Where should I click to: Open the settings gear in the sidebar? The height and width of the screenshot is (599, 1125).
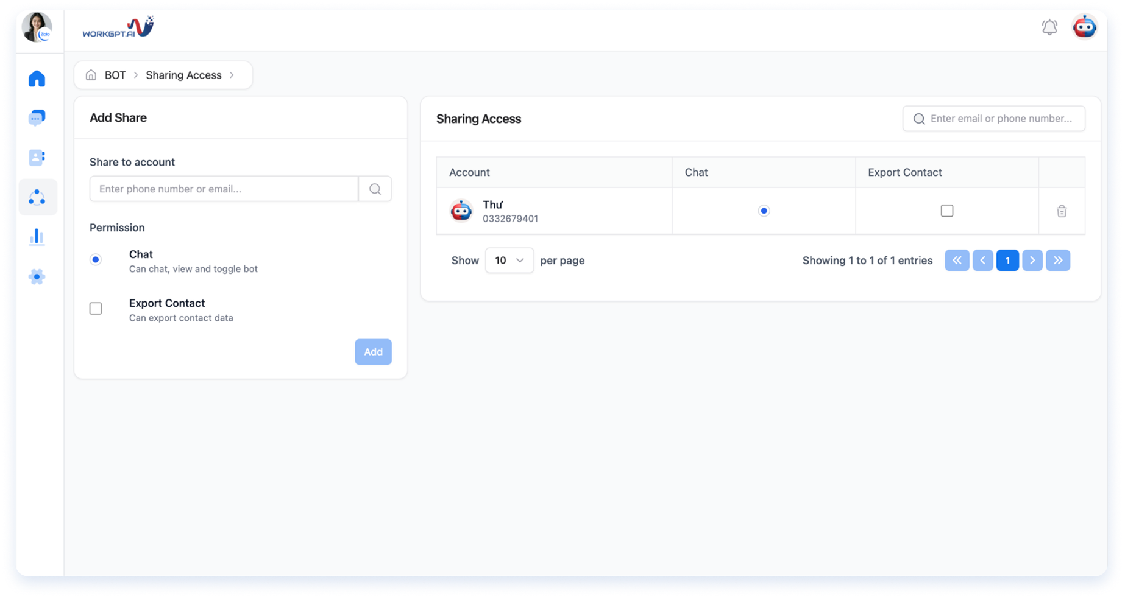[37, 277]
